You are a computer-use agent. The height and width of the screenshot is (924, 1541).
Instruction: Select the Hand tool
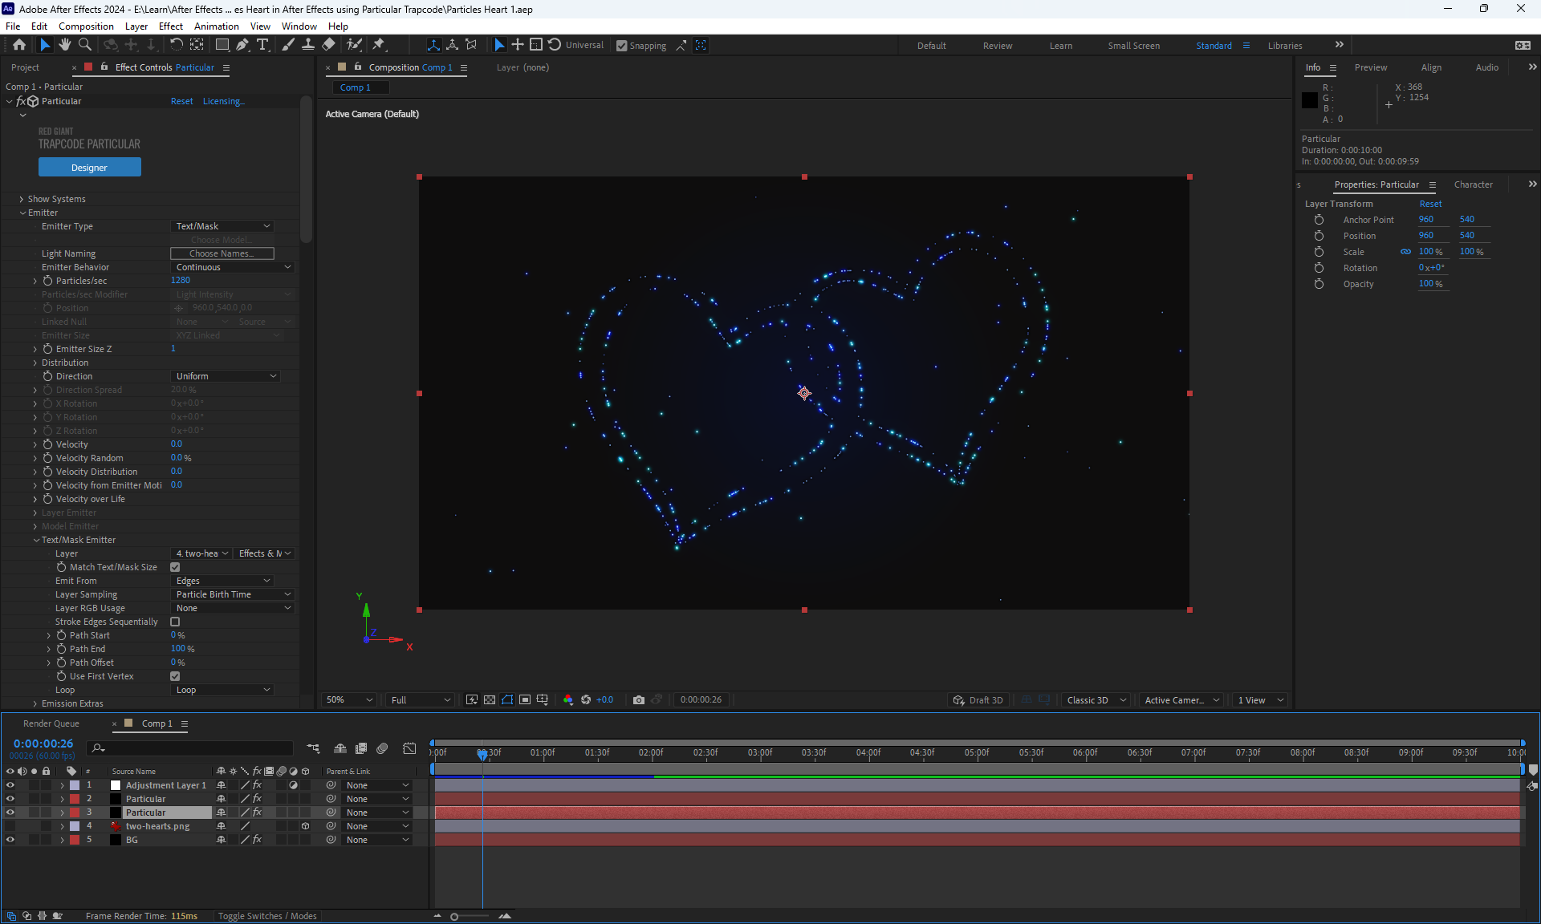65,45
